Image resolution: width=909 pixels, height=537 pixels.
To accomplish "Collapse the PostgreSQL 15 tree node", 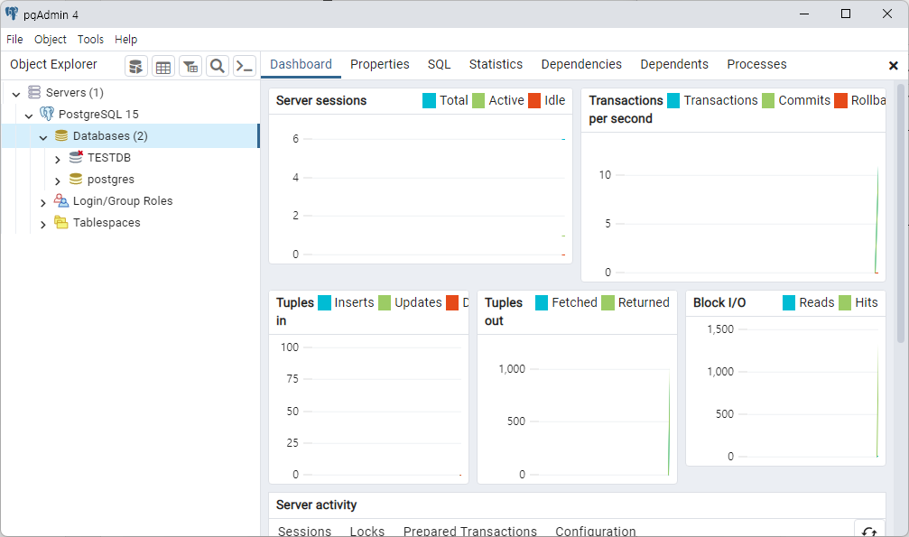I will pos(28,116).
